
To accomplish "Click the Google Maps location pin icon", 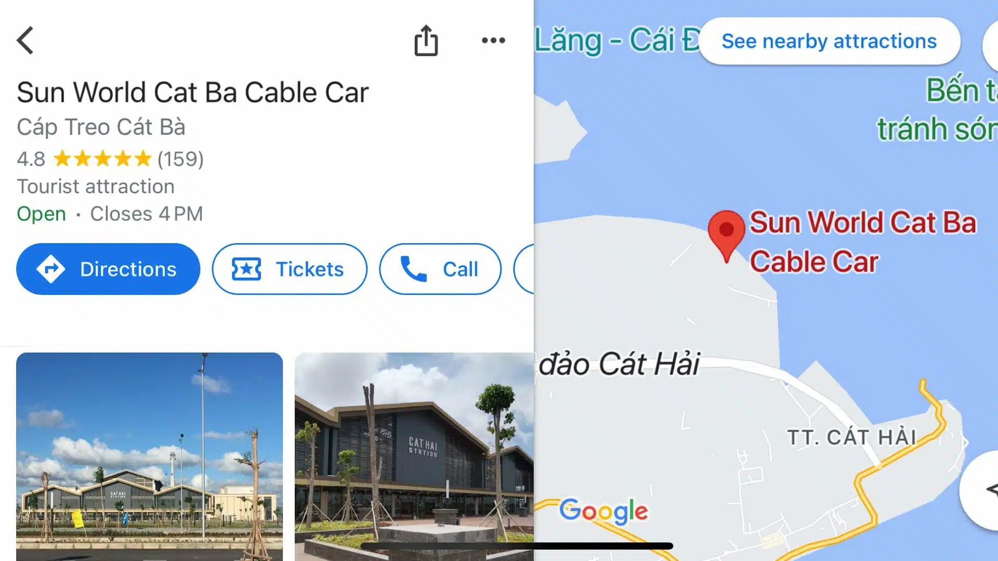I will (727, 236).
